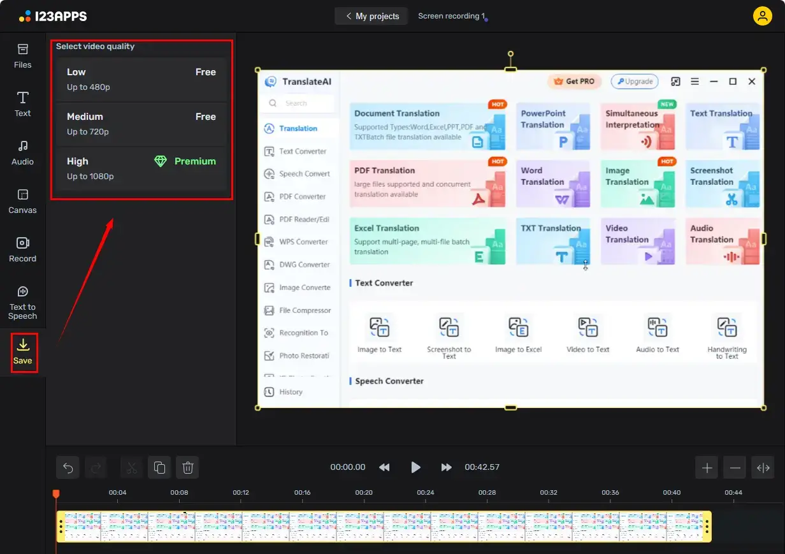Click the bottom-right corner handle of preview
785x554 pixels.
pos(763,407)
